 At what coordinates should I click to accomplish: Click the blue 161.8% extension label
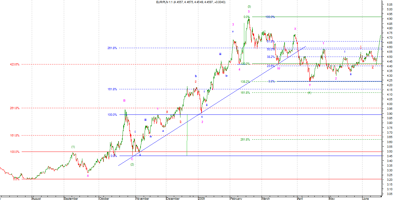tap(112, 89)
